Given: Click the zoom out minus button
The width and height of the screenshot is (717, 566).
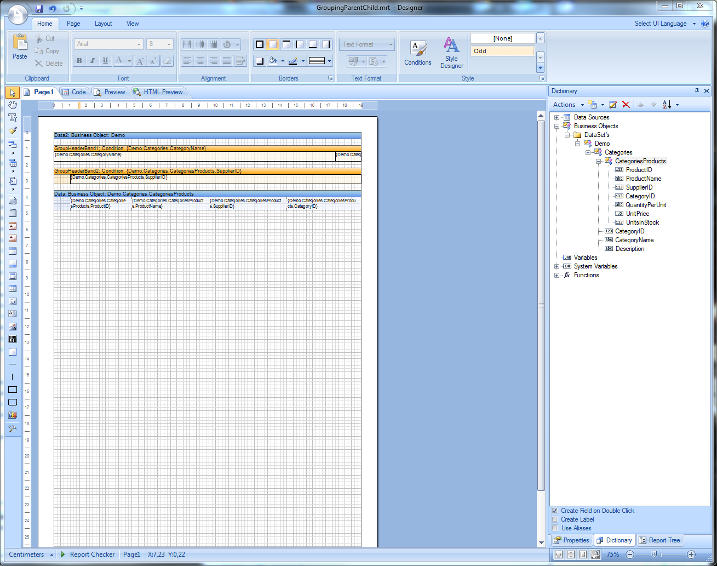Looking at the screenshot, I should click(x=630, y=554).
